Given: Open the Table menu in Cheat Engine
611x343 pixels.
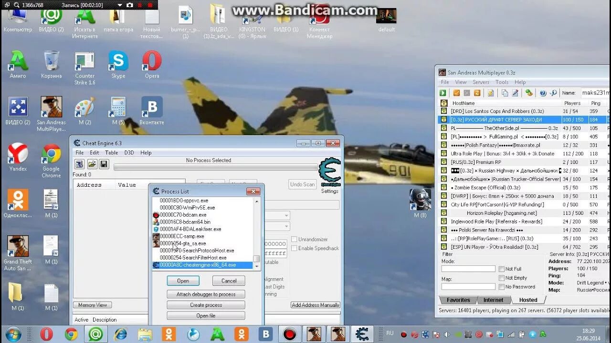Looking at the screenshot, I should [x=111, y=153].
